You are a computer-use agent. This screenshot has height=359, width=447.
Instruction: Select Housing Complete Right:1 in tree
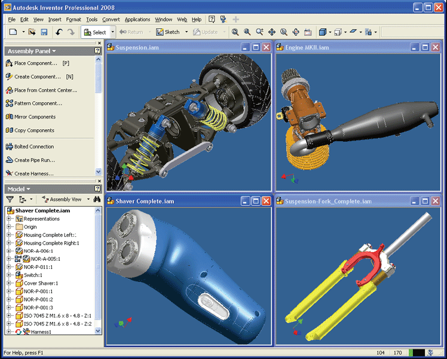tap(51, 243)
